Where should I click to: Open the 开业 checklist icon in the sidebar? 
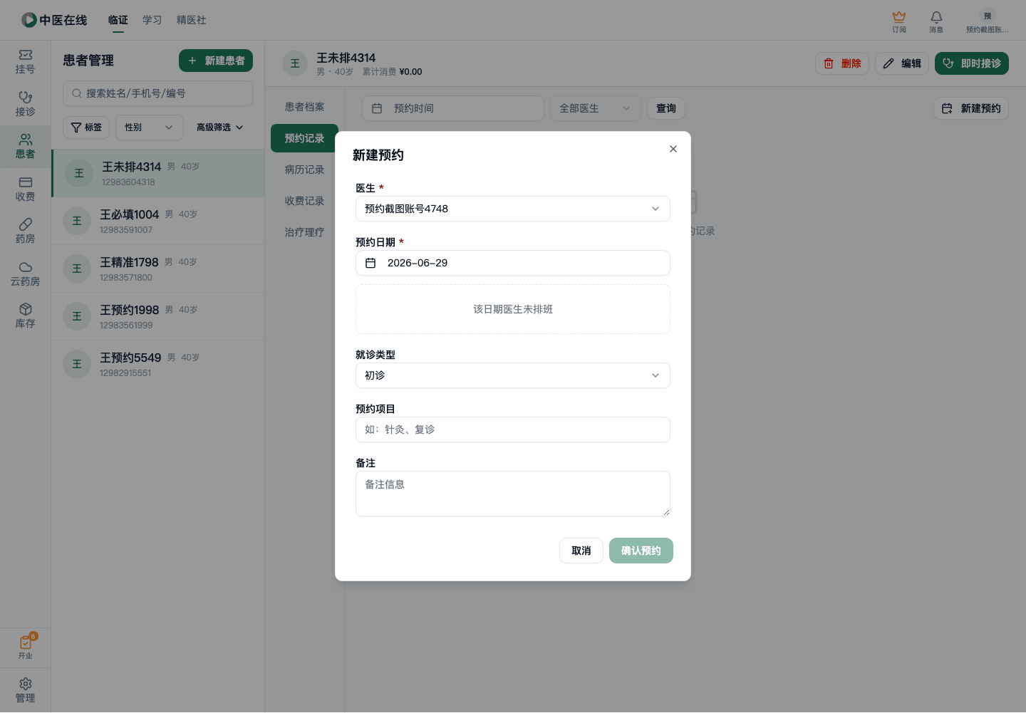point(25,647)
